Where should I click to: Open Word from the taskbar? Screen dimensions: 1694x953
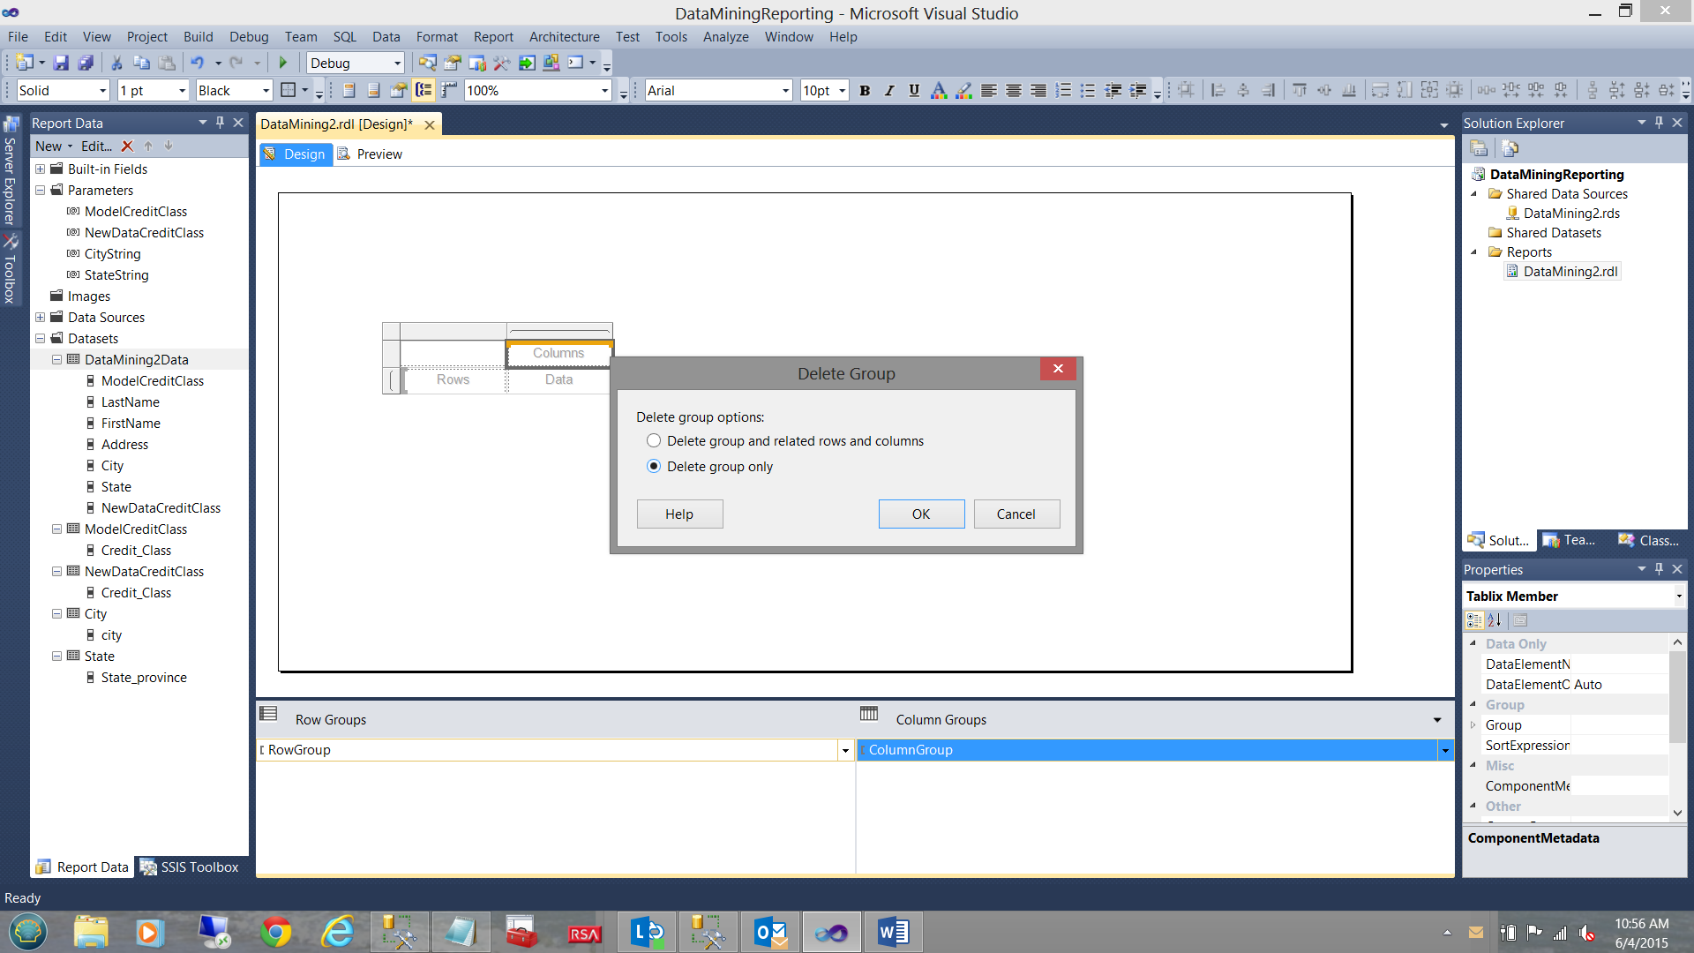click(893, 932)
